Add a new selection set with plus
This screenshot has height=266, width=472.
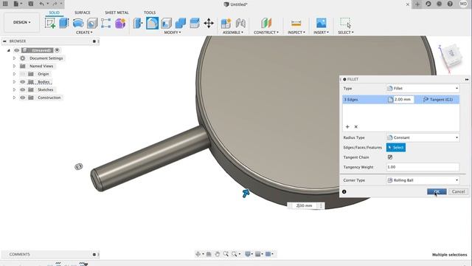click(347, 126)
